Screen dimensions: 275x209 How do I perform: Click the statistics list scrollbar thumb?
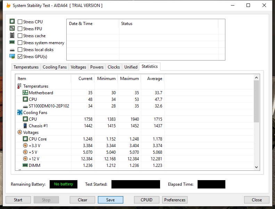[256, 101]
